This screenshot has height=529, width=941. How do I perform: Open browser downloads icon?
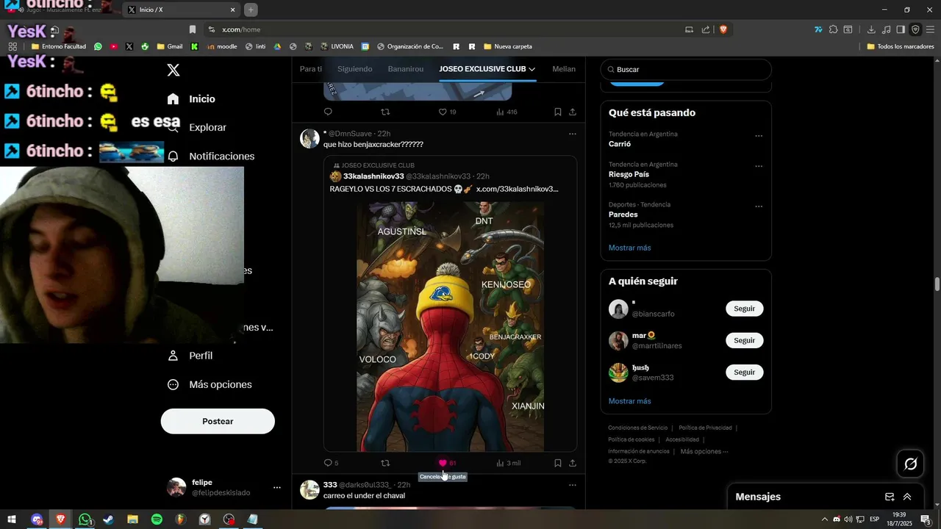pos(871,29)
